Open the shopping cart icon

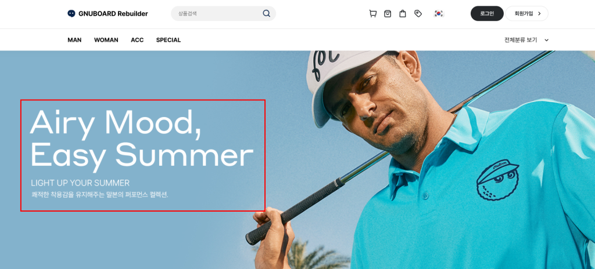(x=372, y=14)
